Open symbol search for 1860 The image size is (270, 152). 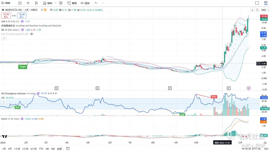(x=6, y=3)
